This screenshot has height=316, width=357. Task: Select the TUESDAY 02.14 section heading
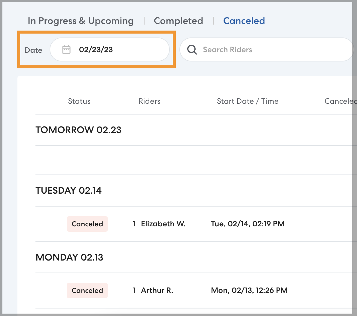click(x=69, y=190)
